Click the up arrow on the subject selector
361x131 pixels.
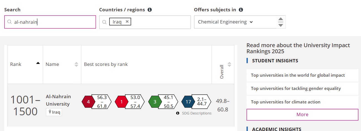(281, 19)
